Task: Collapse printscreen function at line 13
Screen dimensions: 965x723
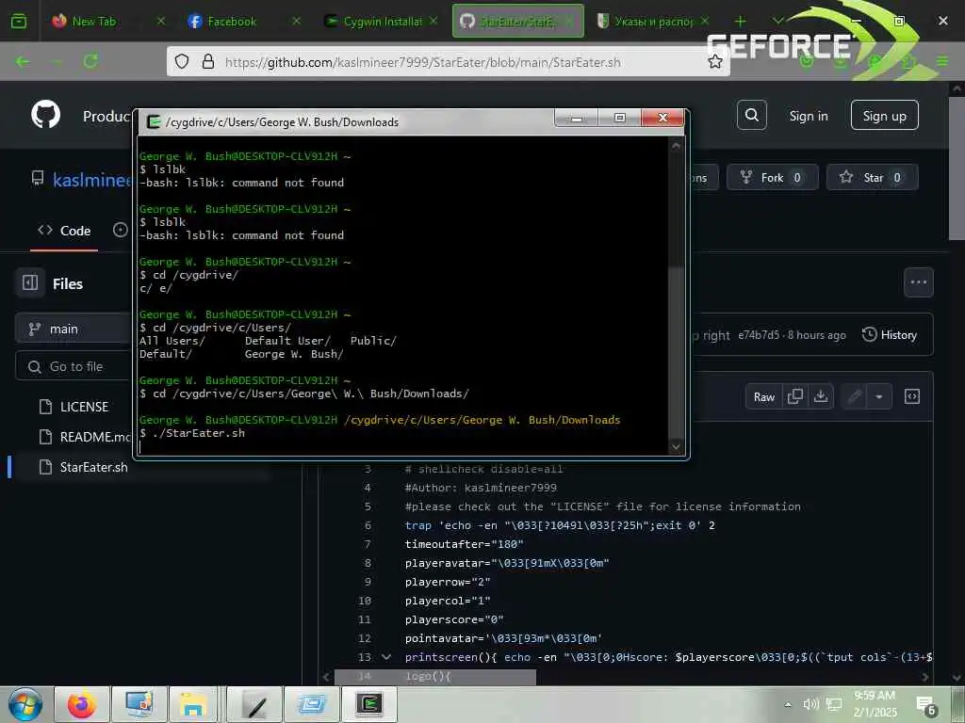Action: [x=386, y=656]
